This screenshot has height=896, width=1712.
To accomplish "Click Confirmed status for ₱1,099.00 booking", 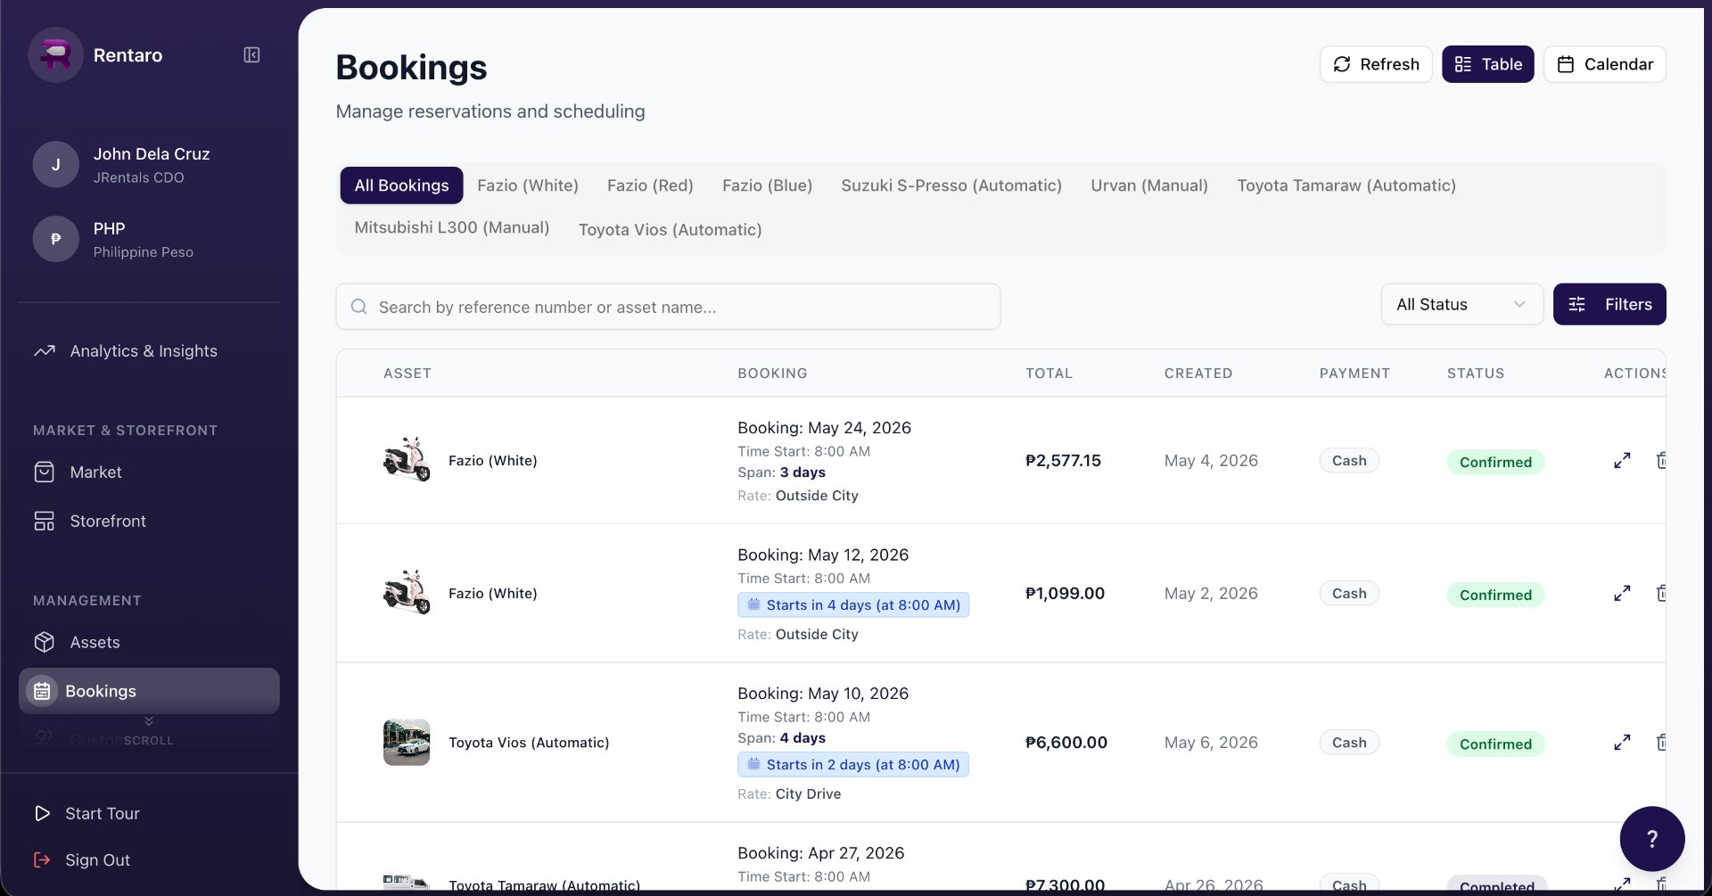I will pos(1495,595).
